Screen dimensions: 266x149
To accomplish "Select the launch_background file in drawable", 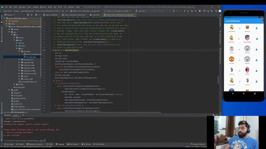I will pos(32,54).
